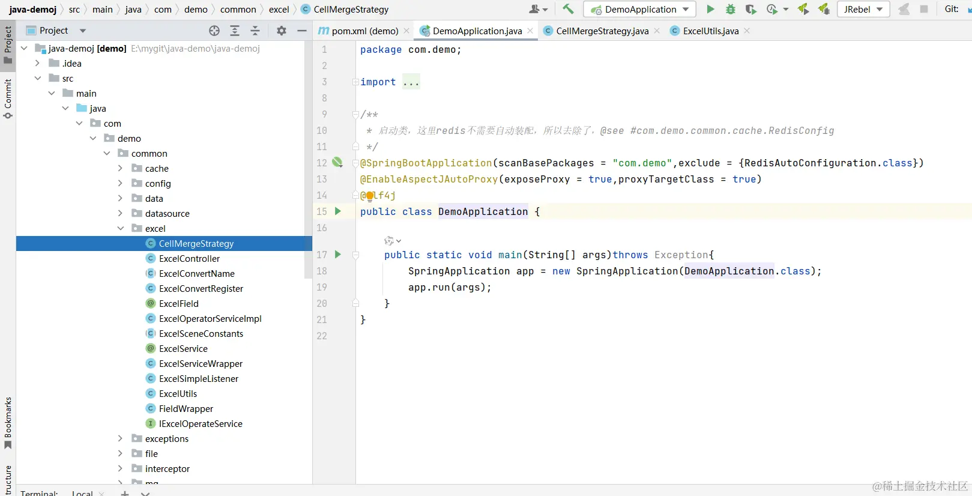The height and width of the screenshot is (496, 972).
Task: Close the CellMergeStrategy.java tab
Action: 657,31
